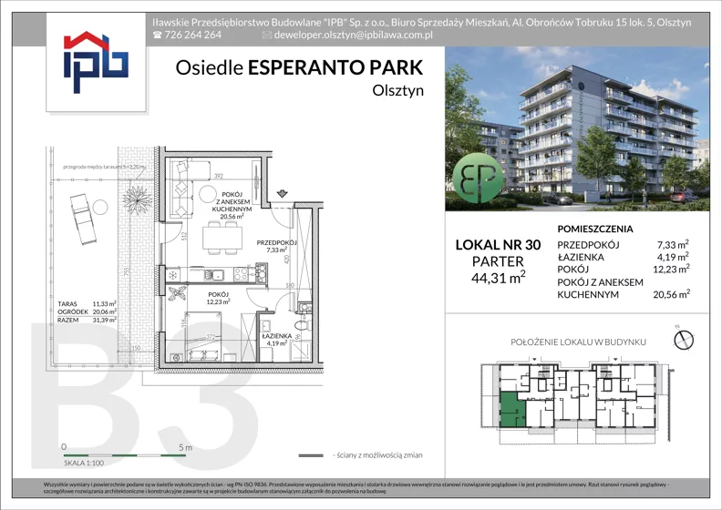Click the PARTER floor label
The width and height of the screenshot is (722, 510).
498,261
